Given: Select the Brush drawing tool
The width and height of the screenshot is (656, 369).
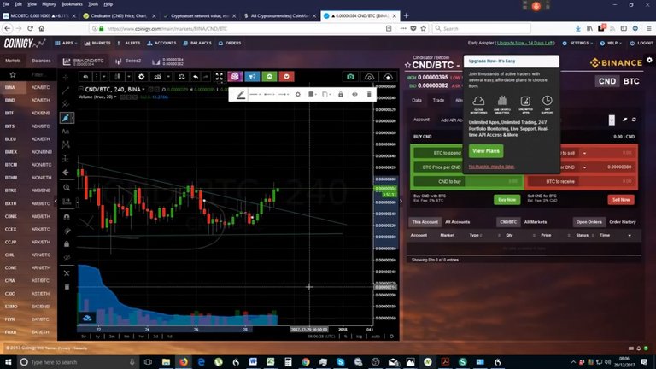Looking at the screenshot, I should (66, 118).
